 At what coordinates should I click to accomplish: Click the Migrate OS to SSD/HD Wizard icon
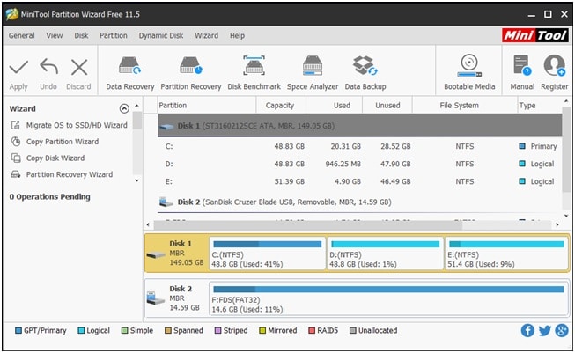(x=15, y=125)
